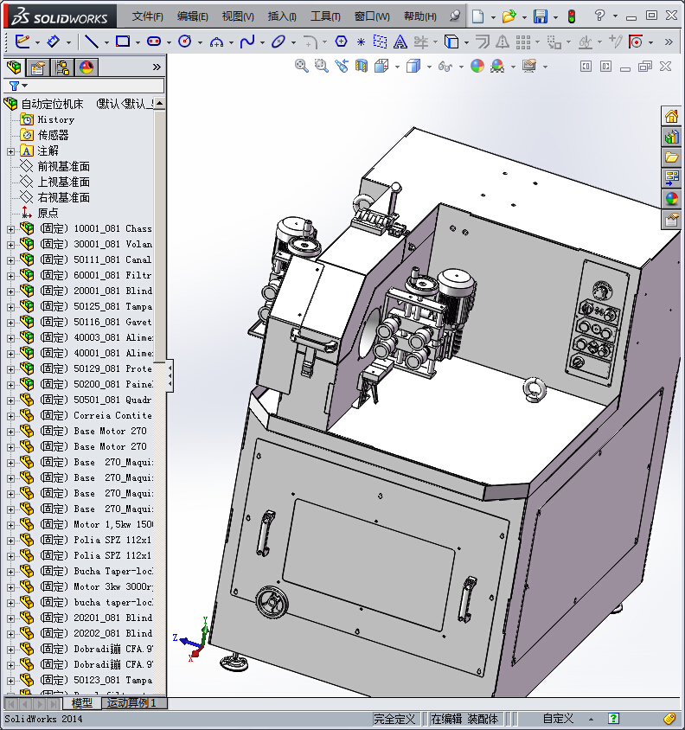
Task: Open the SolidWorks Resources home icon
Action: 671,117
